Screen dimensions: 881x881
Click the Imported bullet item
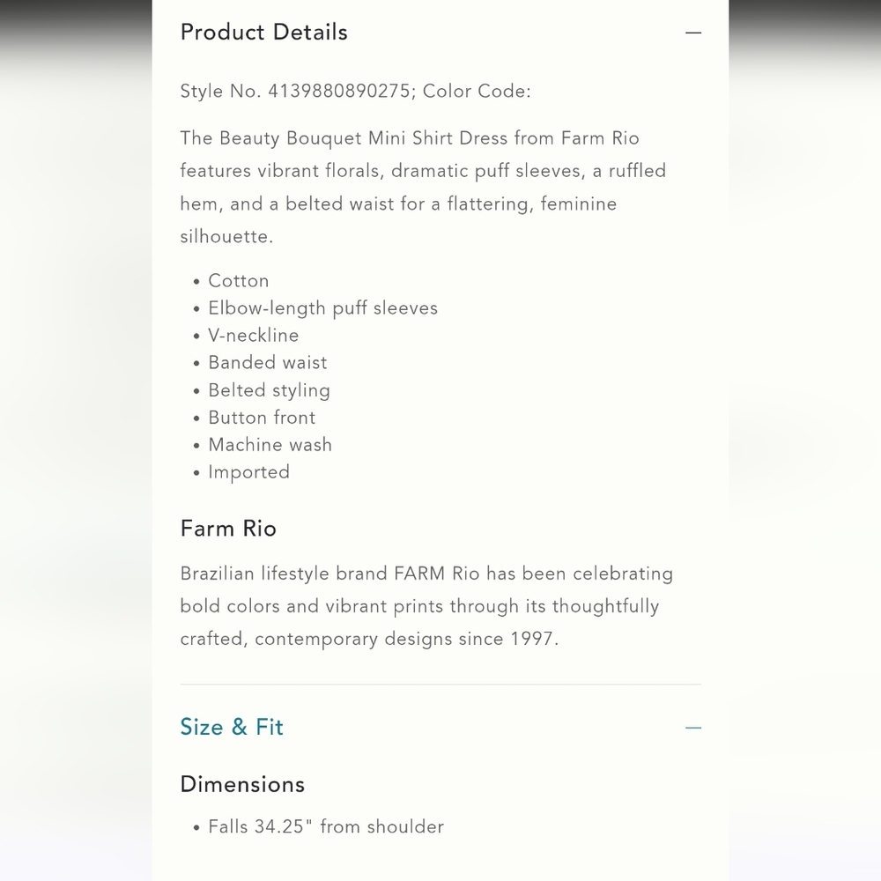(248, 472)
